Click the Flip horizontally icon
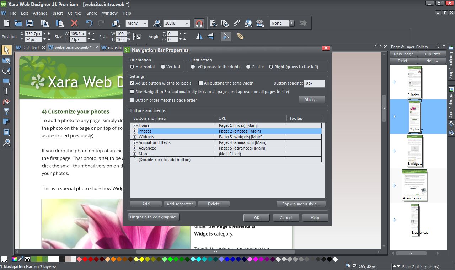This screenshot has width=455, height=270. coord(199,36)
